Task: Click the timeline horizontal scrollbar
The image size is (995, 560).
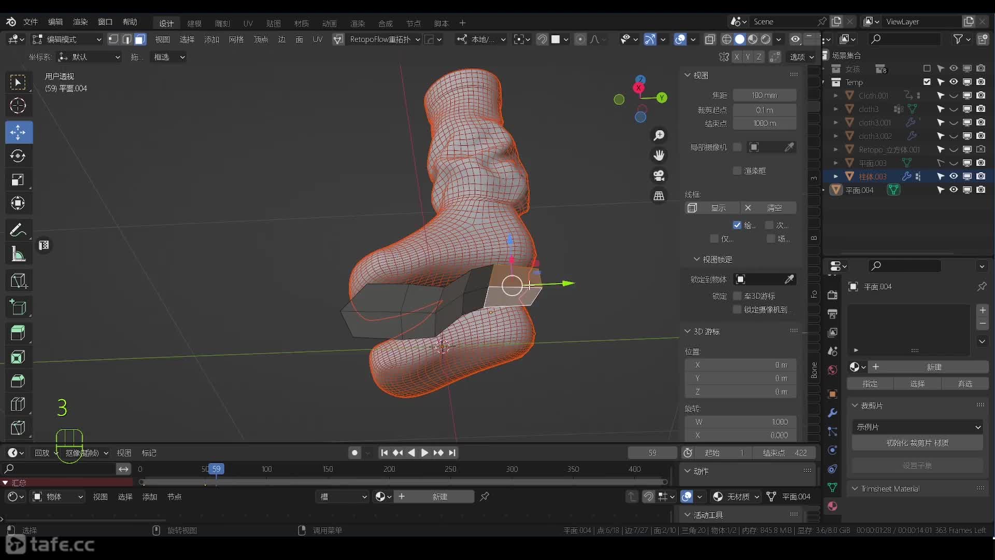Action: click(x=403, y=482)
